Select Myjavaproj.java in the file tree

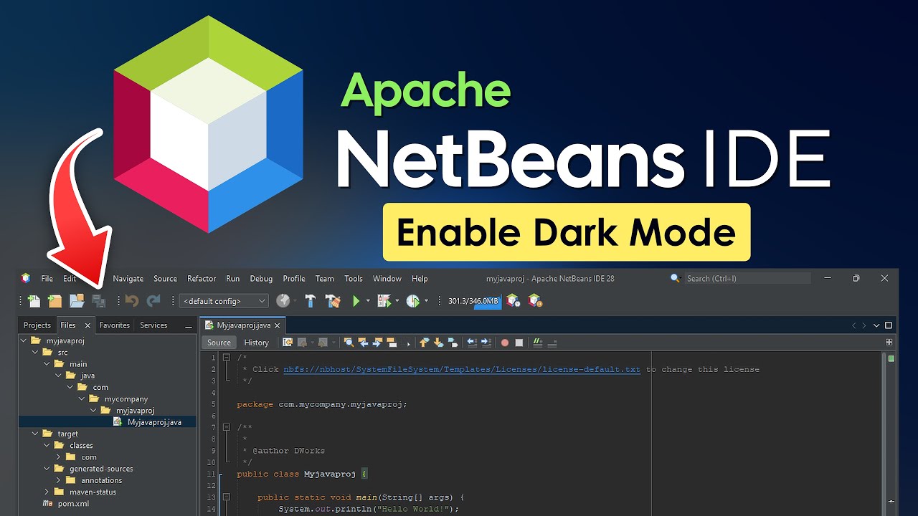[x=153, y=422]
